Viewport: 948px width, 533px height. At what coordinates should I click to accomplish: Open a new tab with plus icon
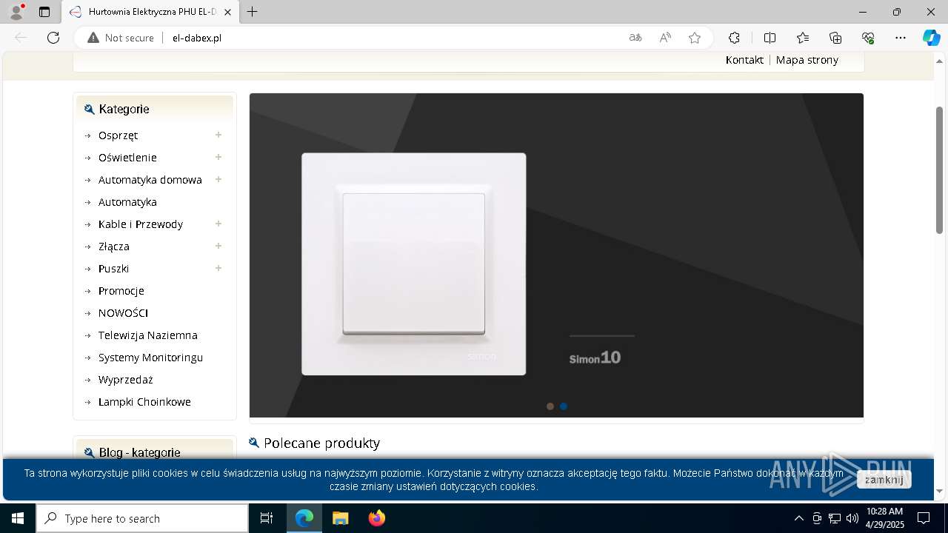coord(253,12)
